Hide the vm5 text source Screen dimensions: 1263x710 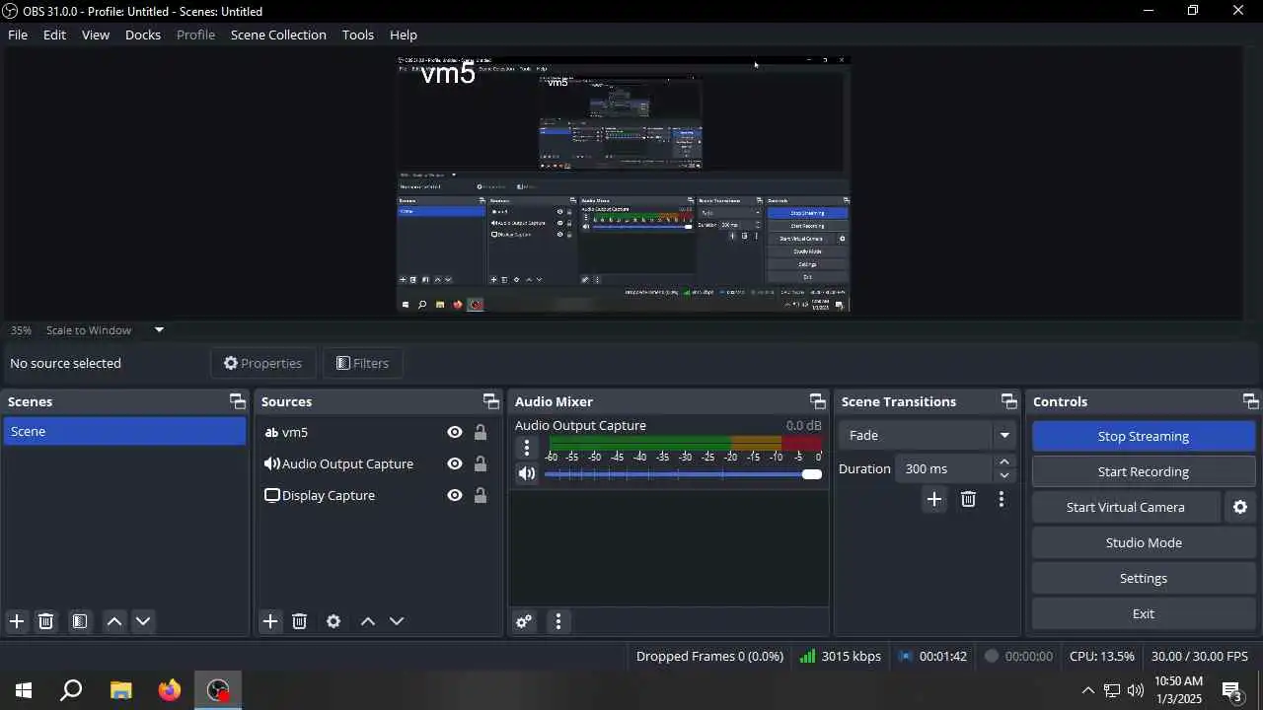455,432
